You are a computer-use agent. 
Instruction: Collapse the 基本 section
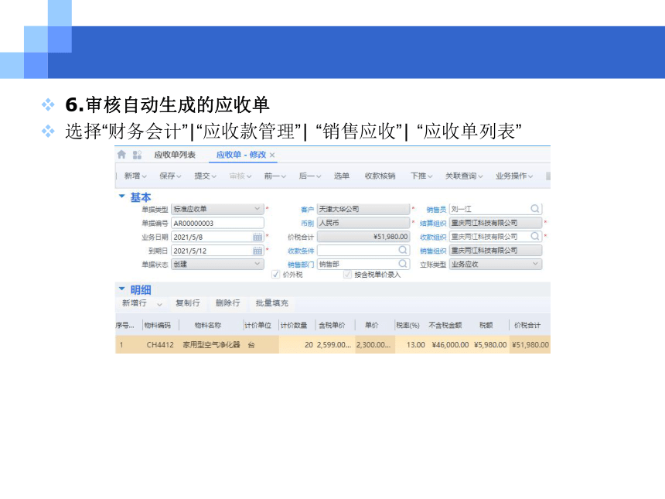pyautogui.click(x=121, y=197)
